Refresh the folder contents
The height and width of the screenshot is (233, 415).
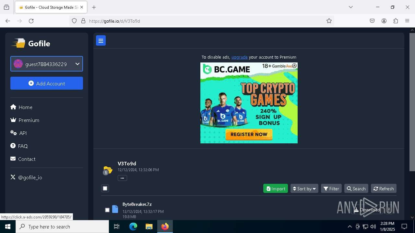[384, 189]
